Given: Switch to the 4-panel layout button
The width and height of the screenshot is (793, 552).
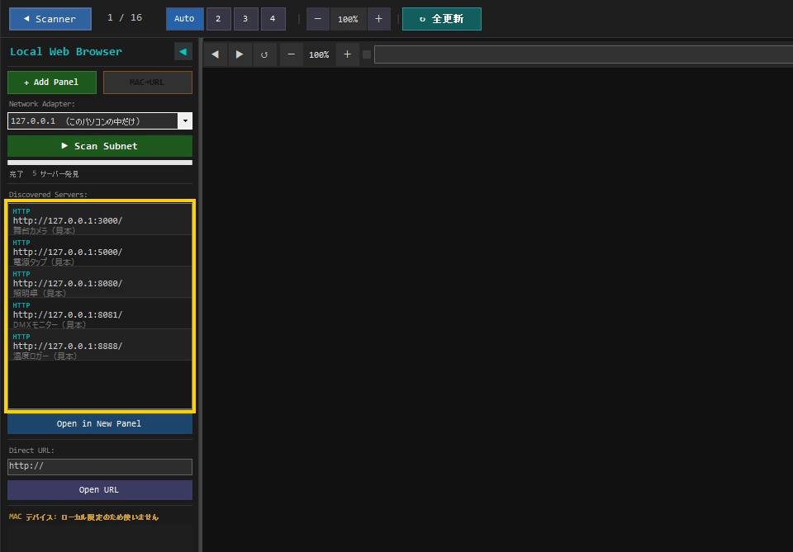Looking at the screenshot, I should [273, 19].
